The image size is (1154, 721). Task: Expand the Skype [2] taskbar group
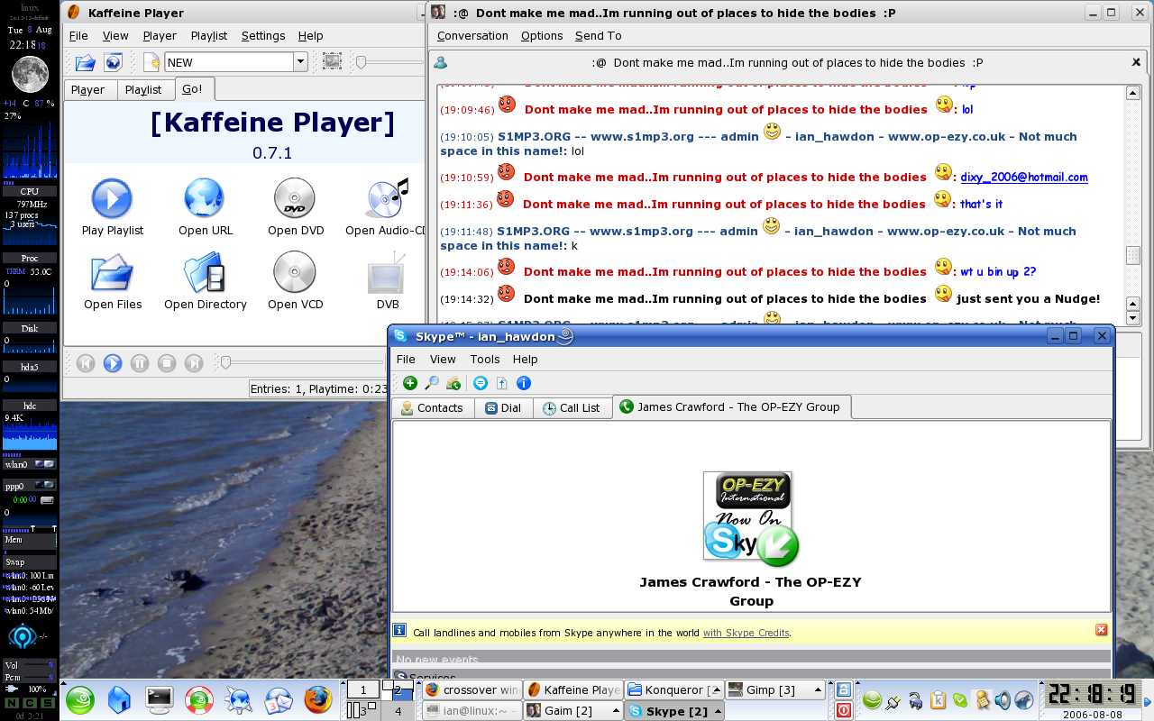pos(718,711)
